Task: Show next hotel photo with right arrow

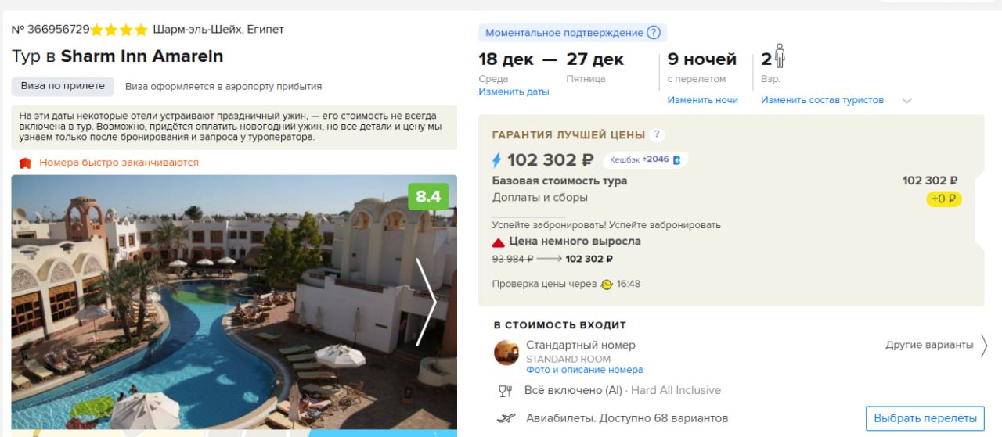Action: [427, 303]
